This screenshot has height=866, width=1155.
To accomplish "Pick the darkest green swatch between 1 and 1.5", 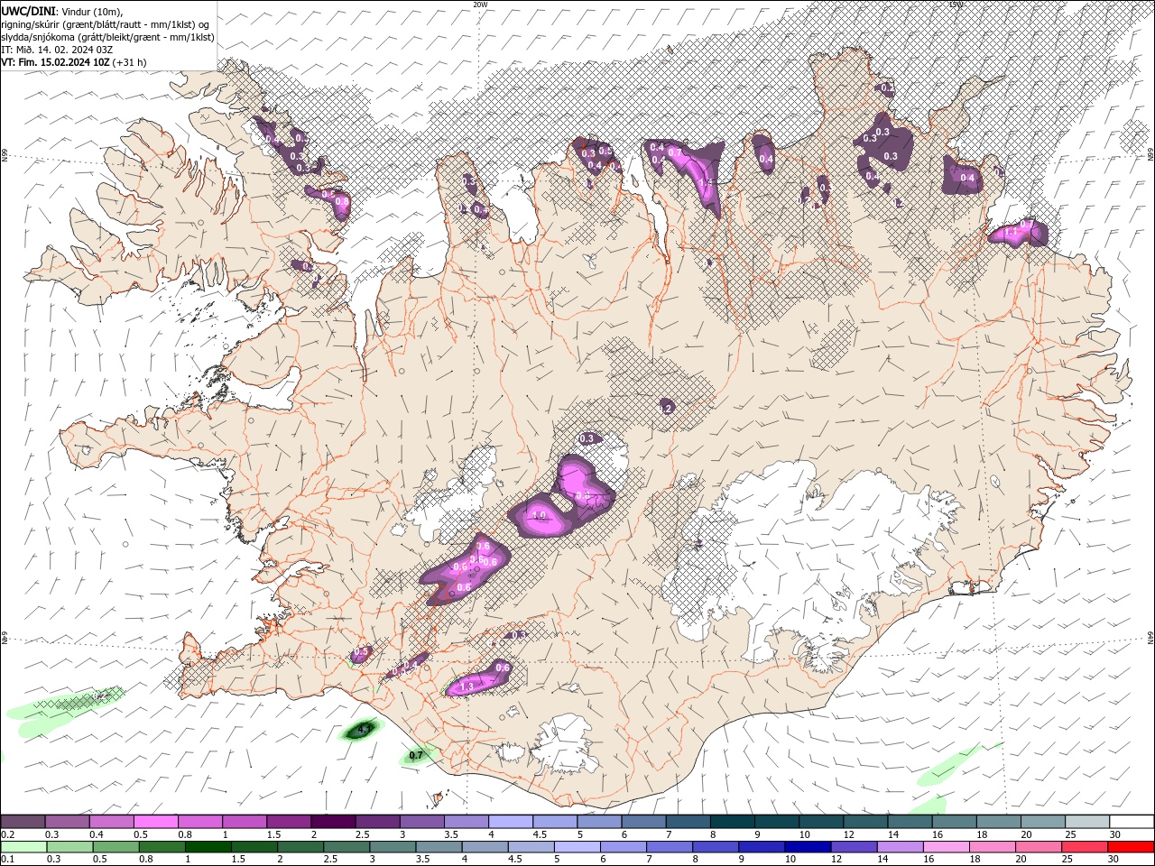I will click(x=208, y=847).
